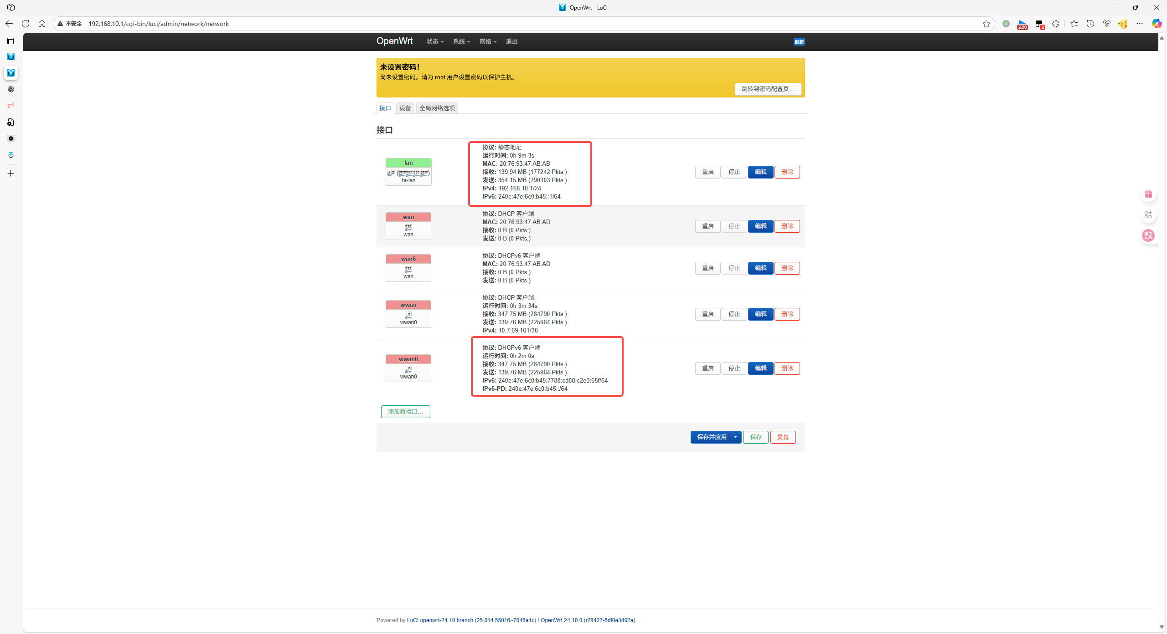Screen dimensions: 1167x634
Task: Click 保存并应用 (Save & Apply)
Action: tap(711, 437)
